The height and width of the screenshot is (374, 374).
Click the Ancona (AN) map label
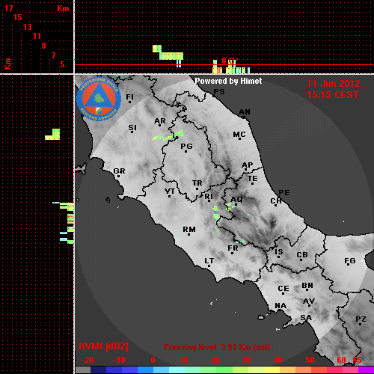coord(245,112)
